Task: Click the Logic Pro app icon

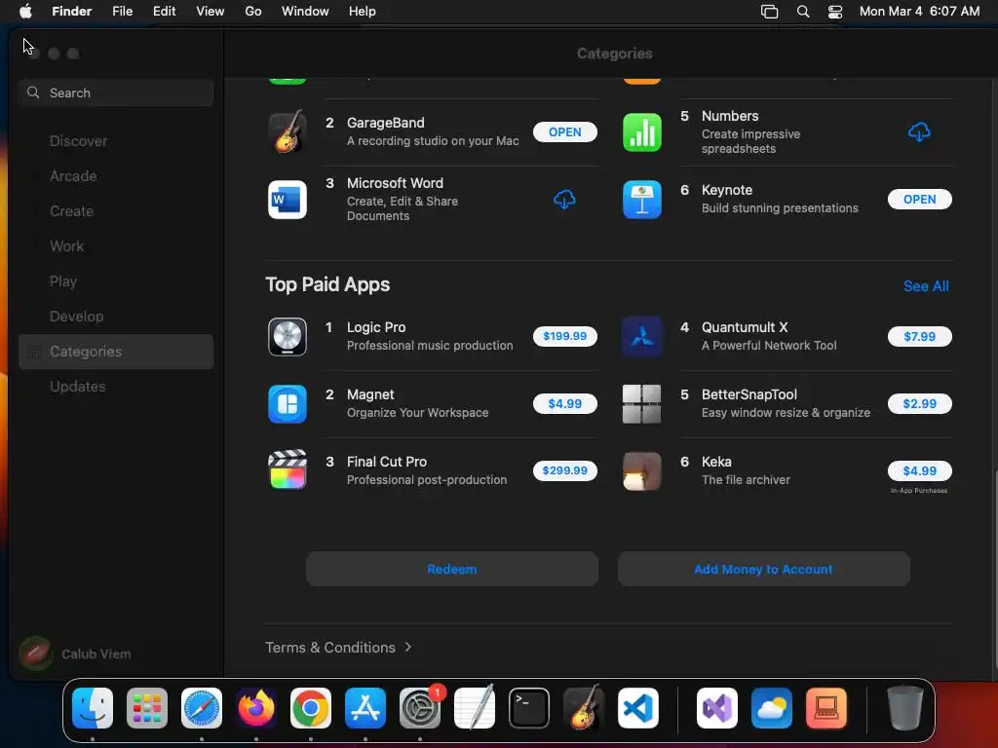Action: coord(288,336)
